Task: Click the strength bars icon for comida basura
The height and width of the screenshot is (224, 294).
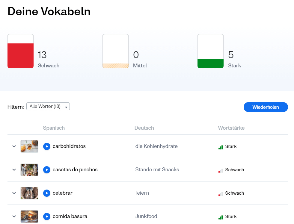Action: click(x=221, y=217)
